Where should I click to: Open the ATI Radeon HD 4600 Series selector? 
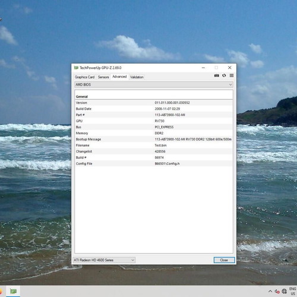point(104,260)
